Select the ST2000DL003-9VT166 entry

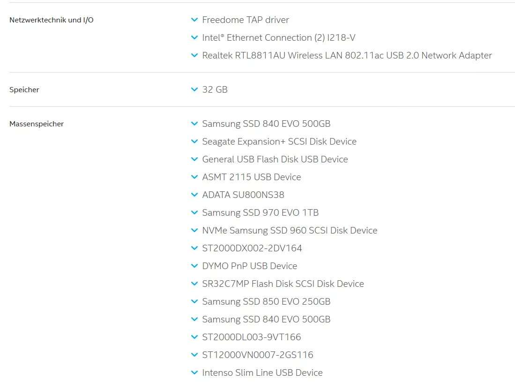tap(252, 337)
